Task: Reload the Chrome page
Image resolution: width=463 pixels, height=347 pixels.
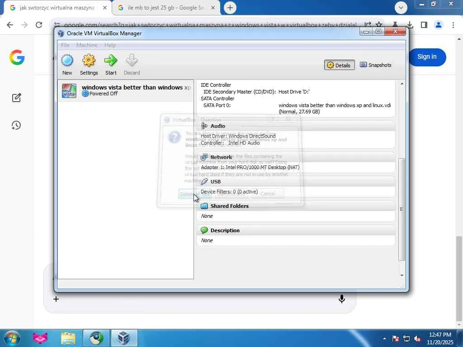Action: [39, 25]
